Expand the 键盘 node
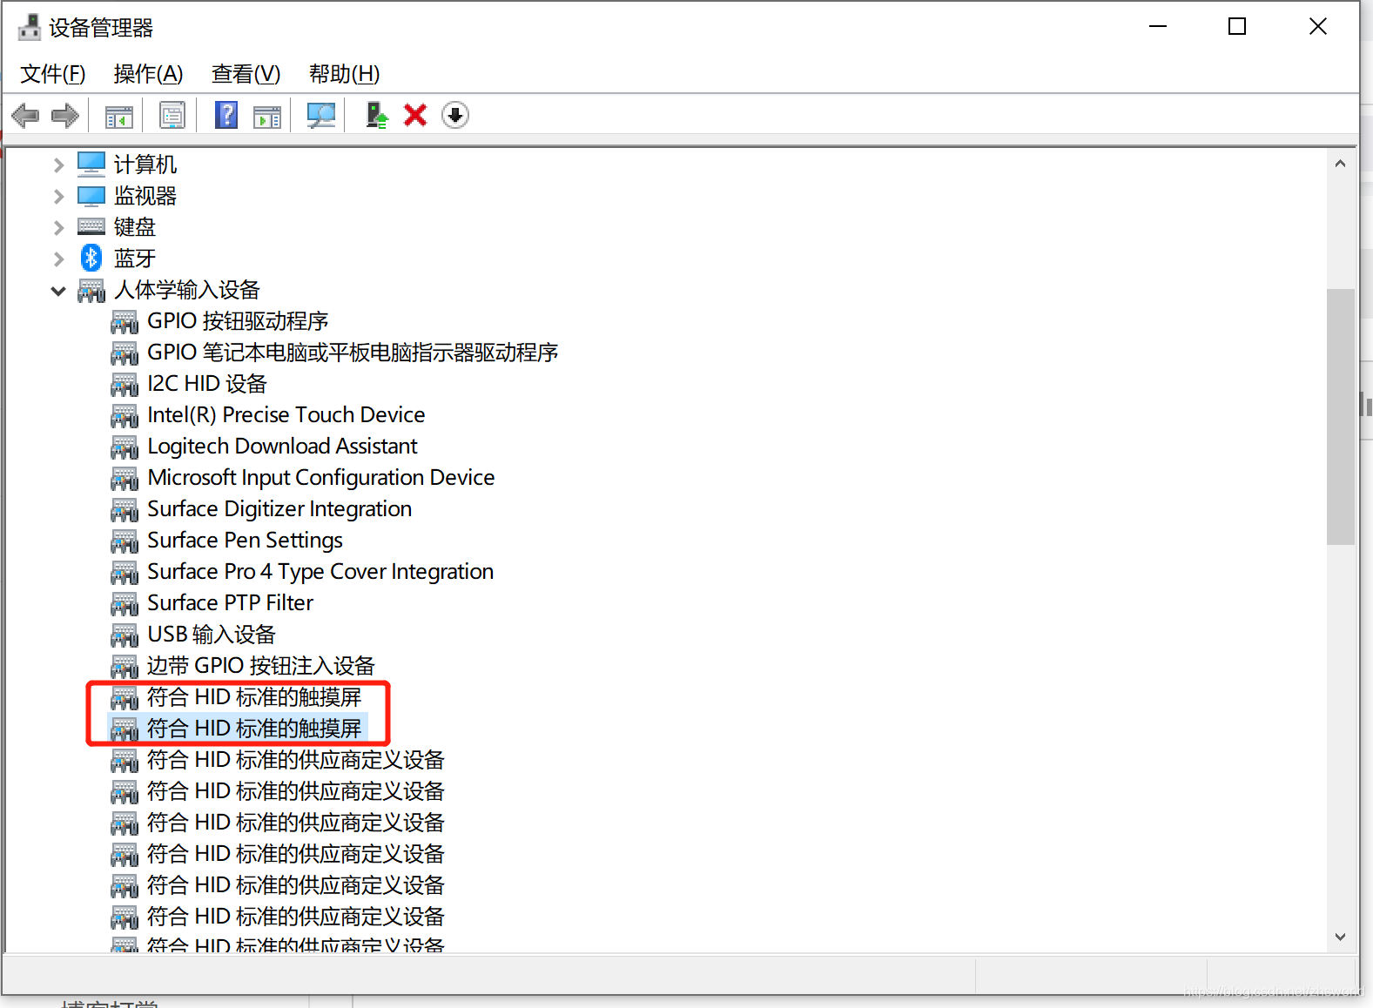Image resolution: width=1373 pixels, height=1008 pixels. coord(58,227)
